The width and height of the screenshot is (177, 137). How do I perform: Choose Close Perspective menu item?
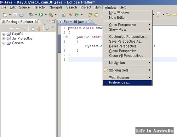click(127, 51)
